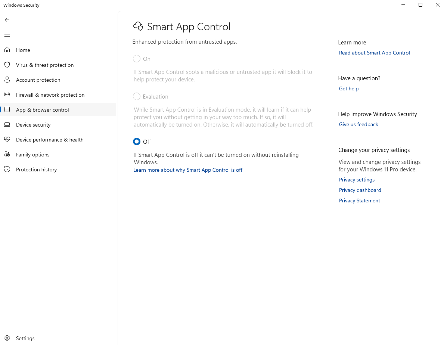Click the Device security laptop icon
The width and height of the screenshot is (444, 345).
point(7,124)
